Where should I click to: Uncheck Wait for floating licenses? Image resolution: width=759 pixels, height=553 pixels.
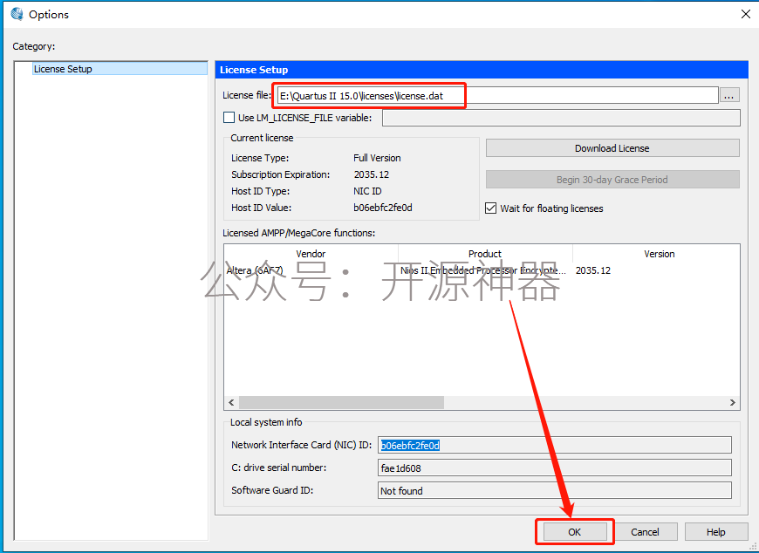click(x=491, y=208)
